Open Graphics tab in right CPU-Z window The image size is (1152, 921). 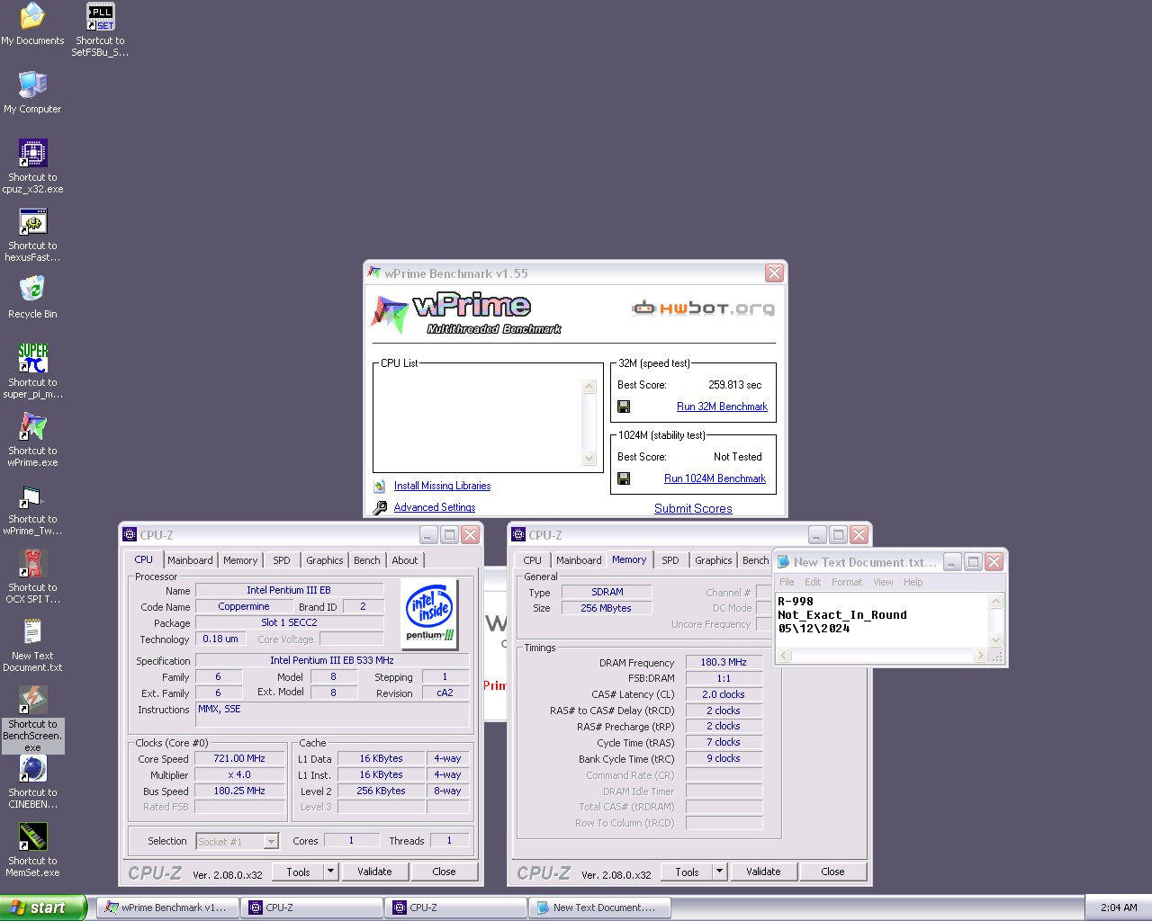point(714,560)
